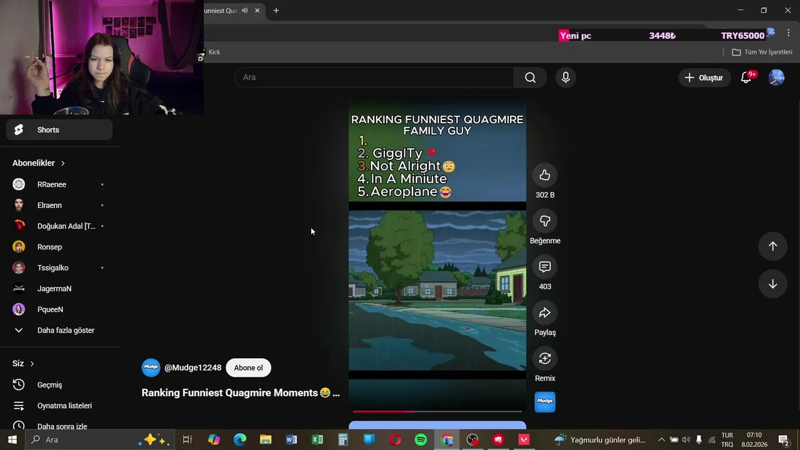Open the @Mudge12248 channel link
Viewport: 800px width, 450px height.
[192, 367]
